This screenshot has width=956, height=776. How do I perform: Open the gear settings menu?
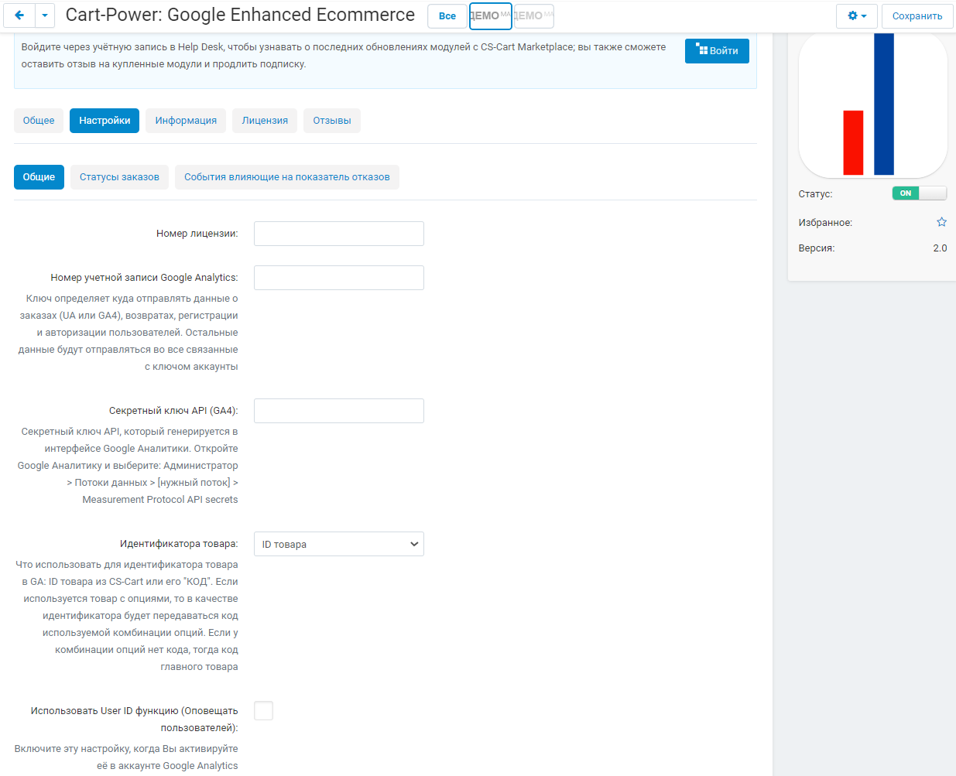856,15
